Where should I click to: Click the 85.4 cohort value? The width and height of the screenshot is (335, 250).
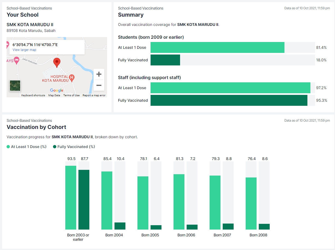coord(107,159)
